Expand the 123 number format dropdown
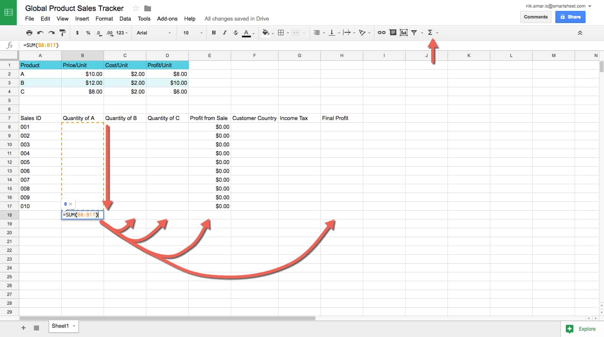The height and width of the screenshot is (337, 604). [x=122, y=33]
